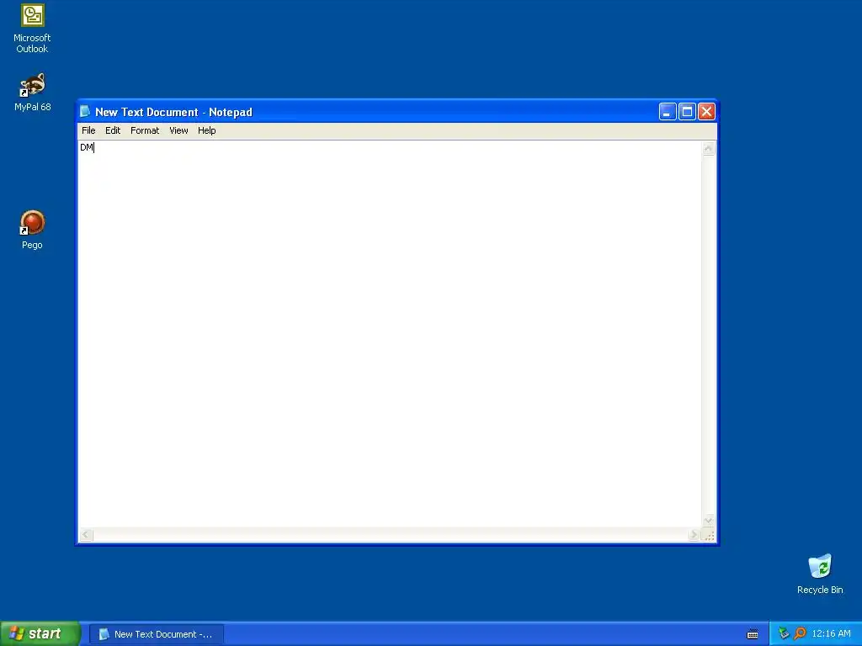The height and width of the screenshot is (646, 862).
Task: Click the 'DM' text in the document
Action: 87,147
